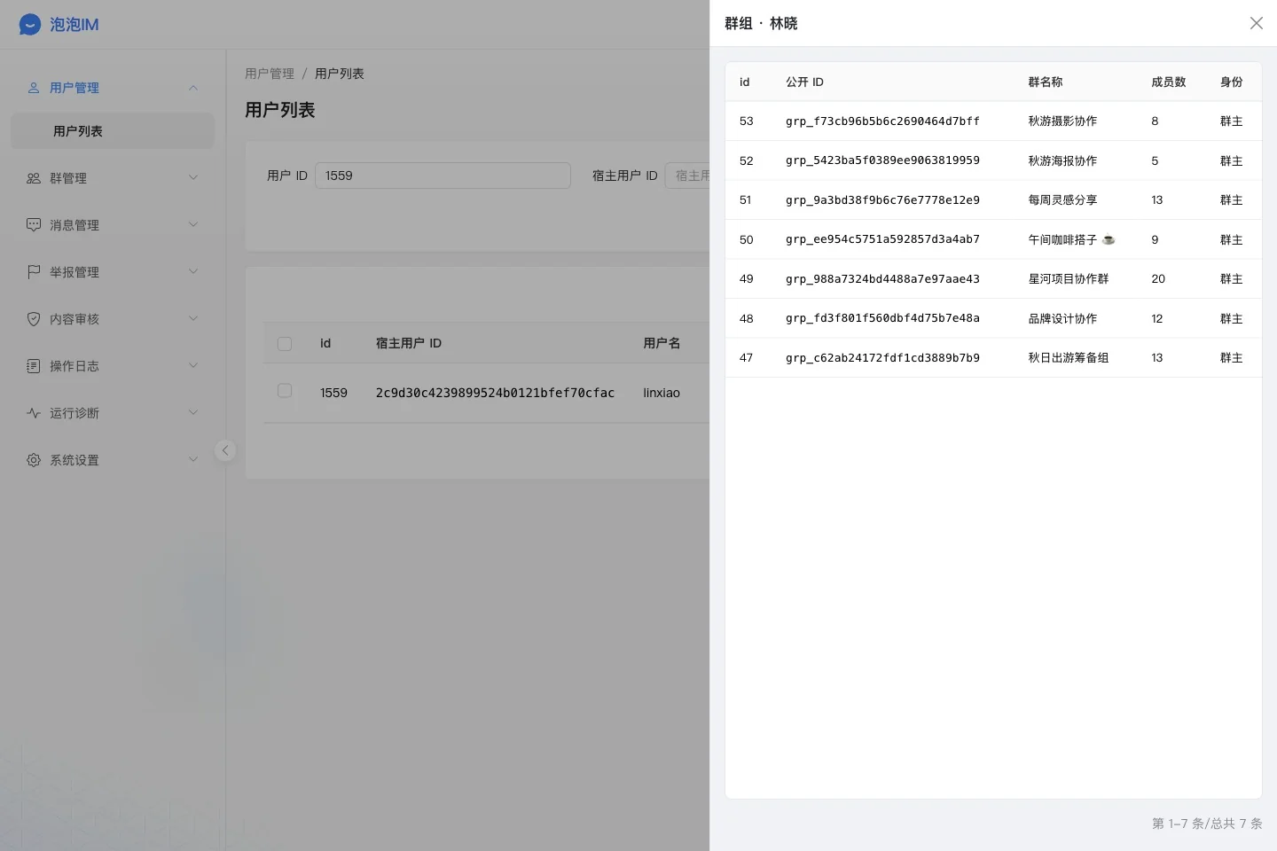
Task: Click 群主 role in the 秋游摄影协作 row
Action: click(1232, 121)
